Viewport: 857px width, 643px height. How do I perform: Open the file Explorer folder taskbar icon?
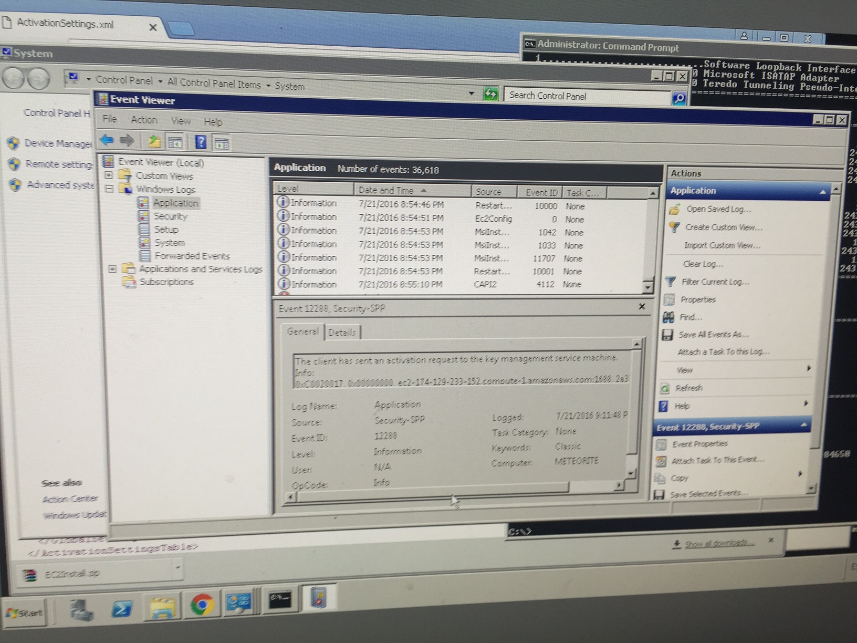[162, 607]
